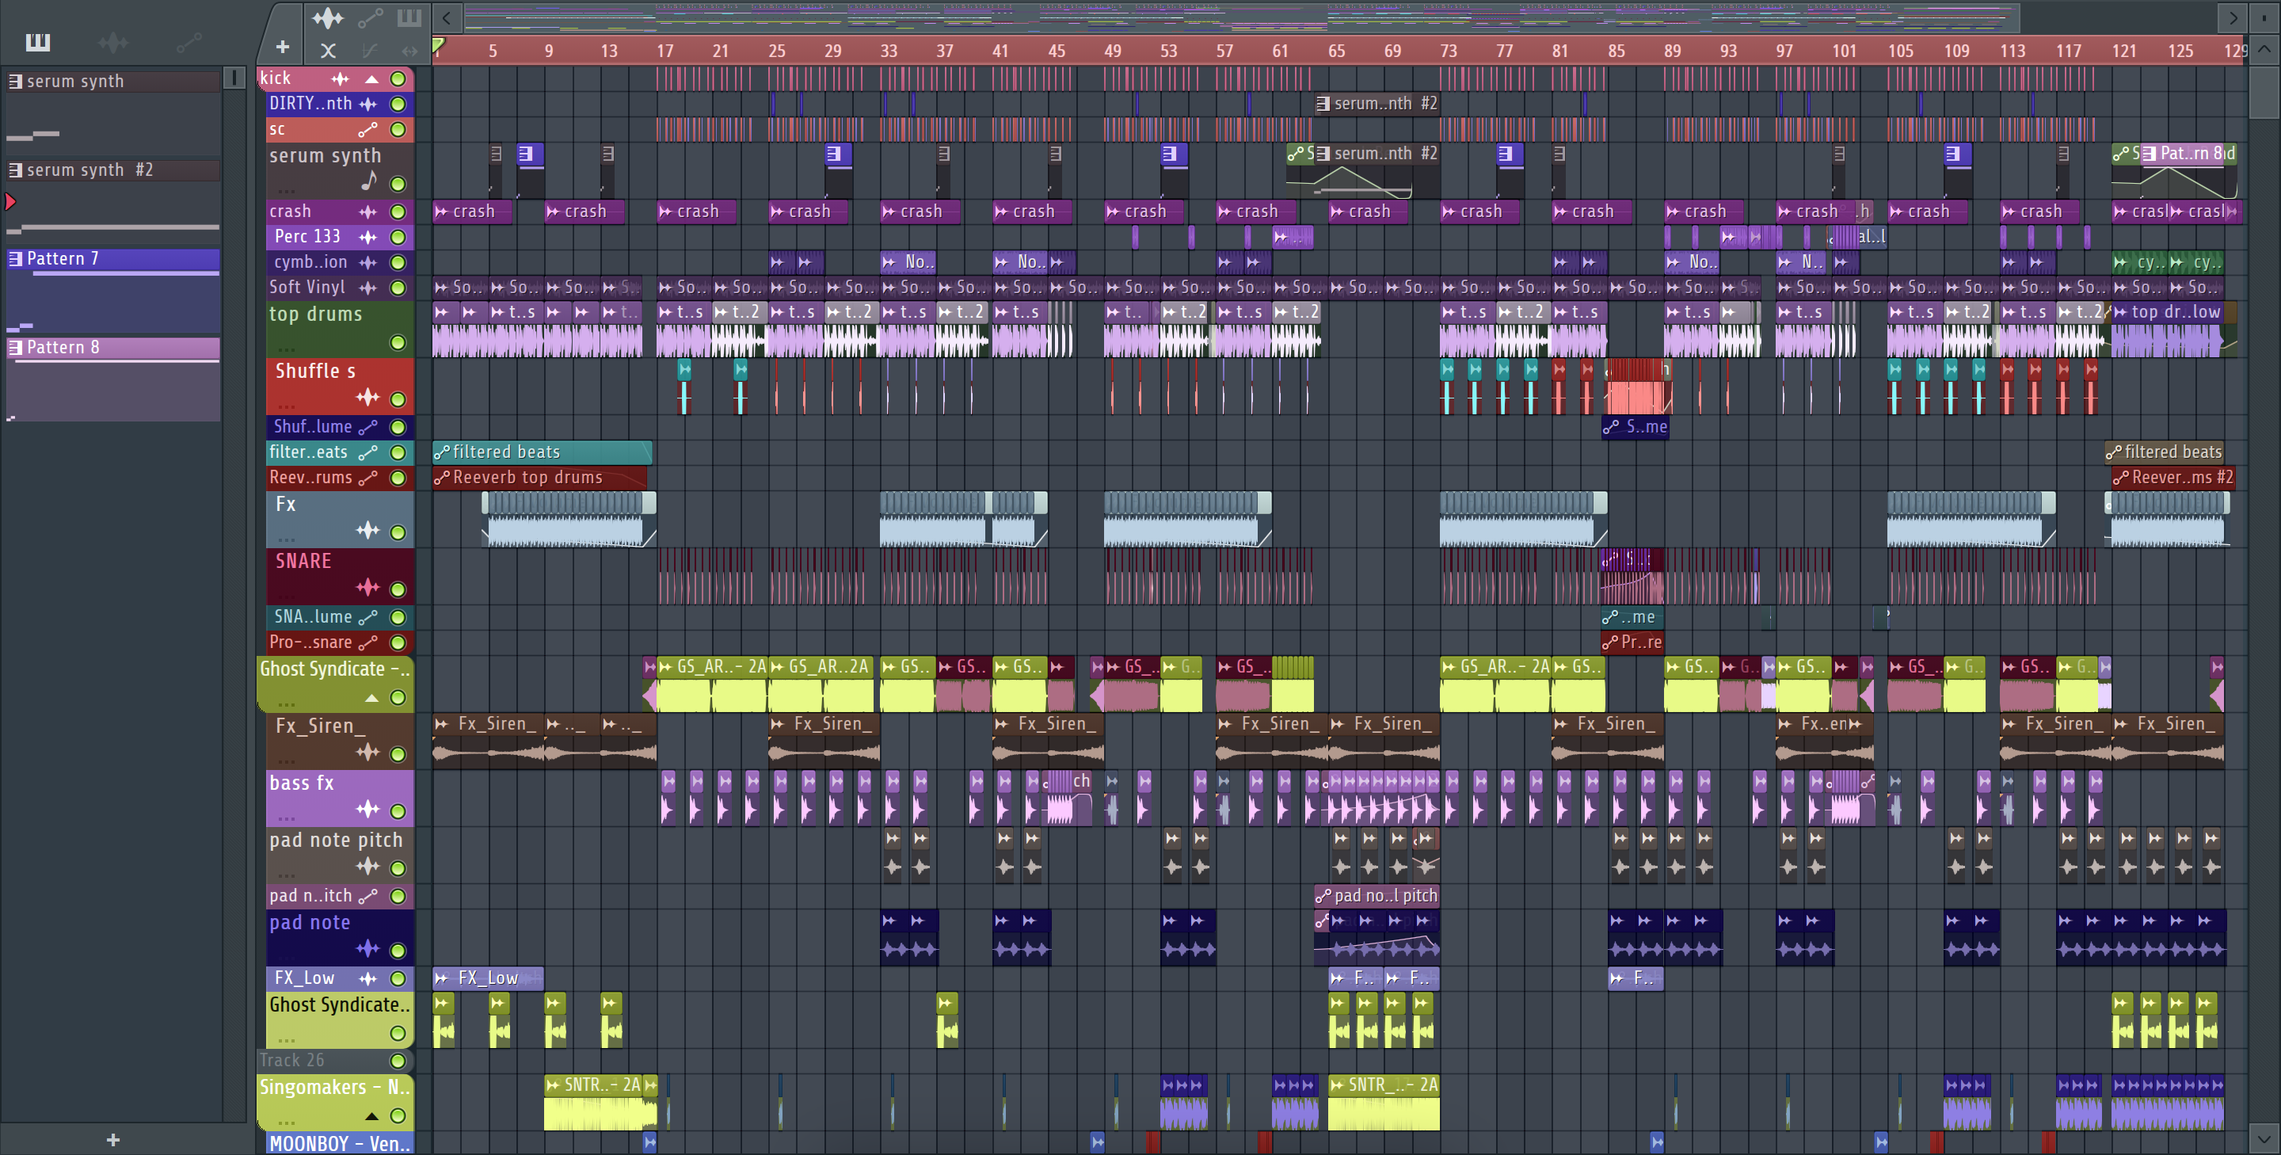Select the first FX_Low audio clip

tap(487, 978)
